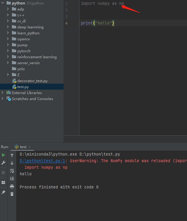Click the c++ folder icon
187x221 pixels.
point(14,15)
